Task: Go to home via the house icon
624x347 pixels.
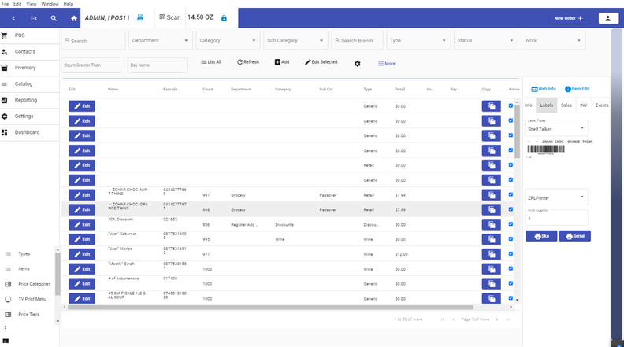Action: click(x=74, y=18)
